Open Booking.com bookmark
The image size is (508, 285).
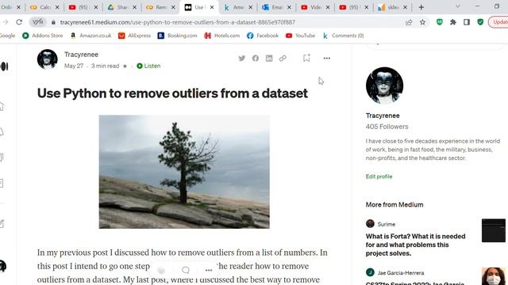[x=177, y=36]
